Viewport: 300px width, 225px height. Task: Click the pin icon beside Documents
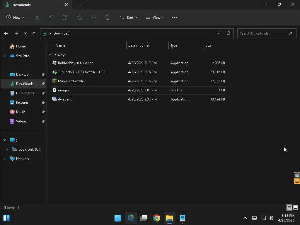pos(43,93)
